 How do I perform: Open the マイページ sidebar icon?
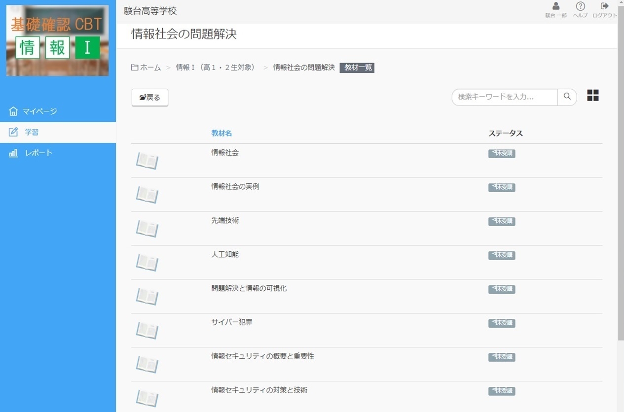13,111
